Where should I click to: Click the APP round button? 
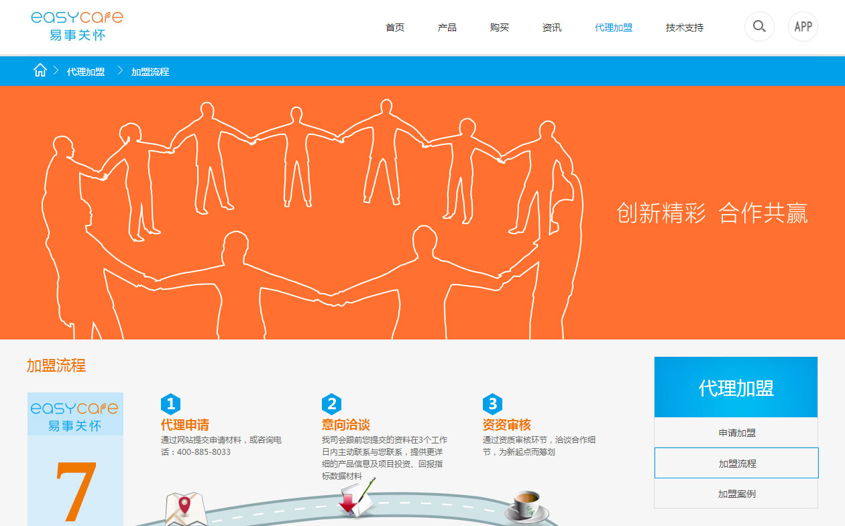[803, 27]
